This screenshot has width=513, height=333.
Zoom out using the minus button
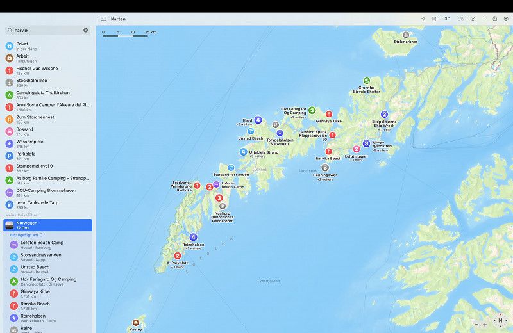476,325
